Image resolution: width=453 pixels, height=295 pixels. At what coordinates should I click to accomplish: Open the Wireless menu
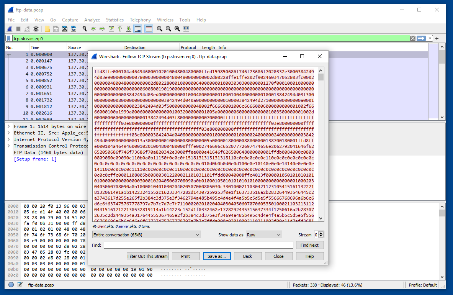[165, 20]
